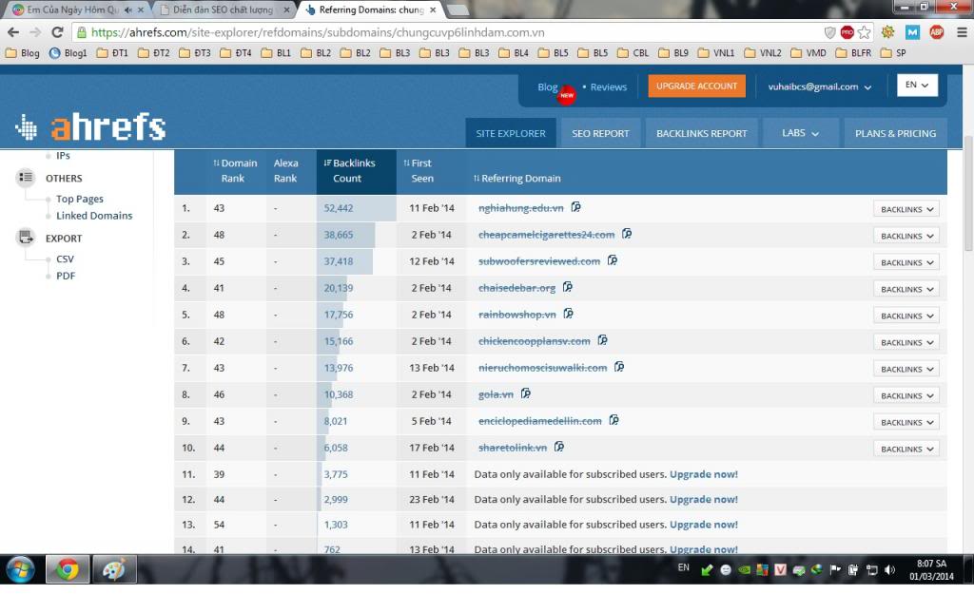Open Linked Domains in the sidebar
Viewport: 974px width, 594px height.
coord(94,216)
